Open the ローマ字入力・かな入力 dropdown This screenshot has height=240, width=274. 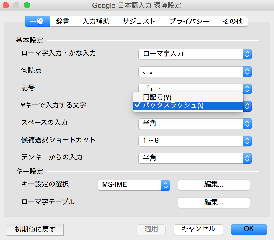[195, 54]
